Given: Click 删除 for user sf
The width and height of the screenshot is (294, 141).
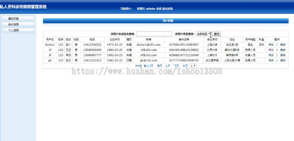Looking at the screenshot, I should click(283, 55).
